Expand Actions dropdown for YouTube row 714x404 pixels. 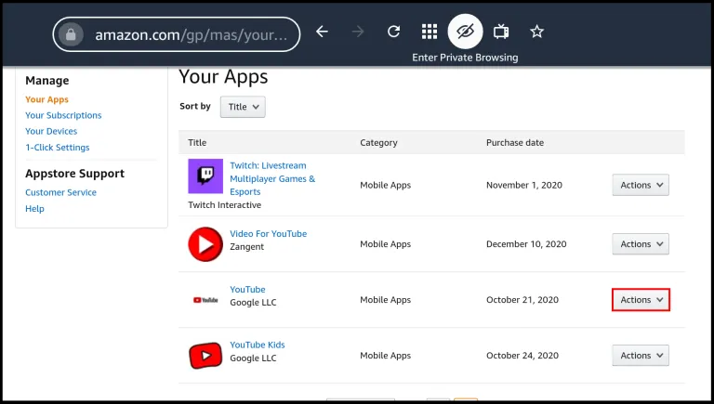[641, 300]
